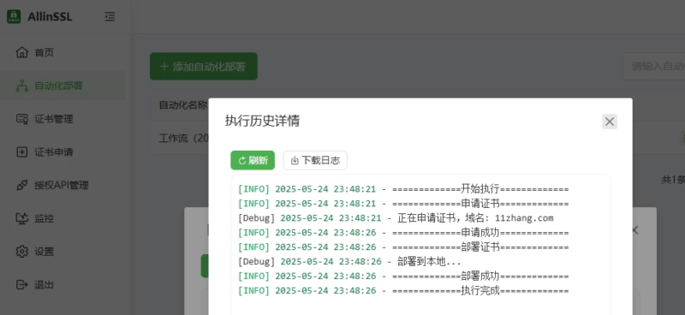Click the exit arrow icon beside 退出
The width and height of the screenshot is (685, 315).
[x=22, y=285]
